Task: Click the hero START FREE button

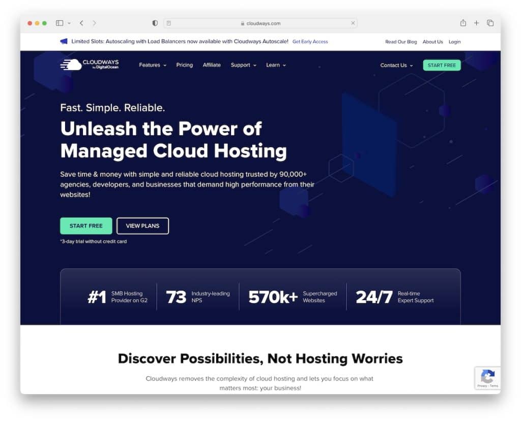Action: click(x=86, y=225)
